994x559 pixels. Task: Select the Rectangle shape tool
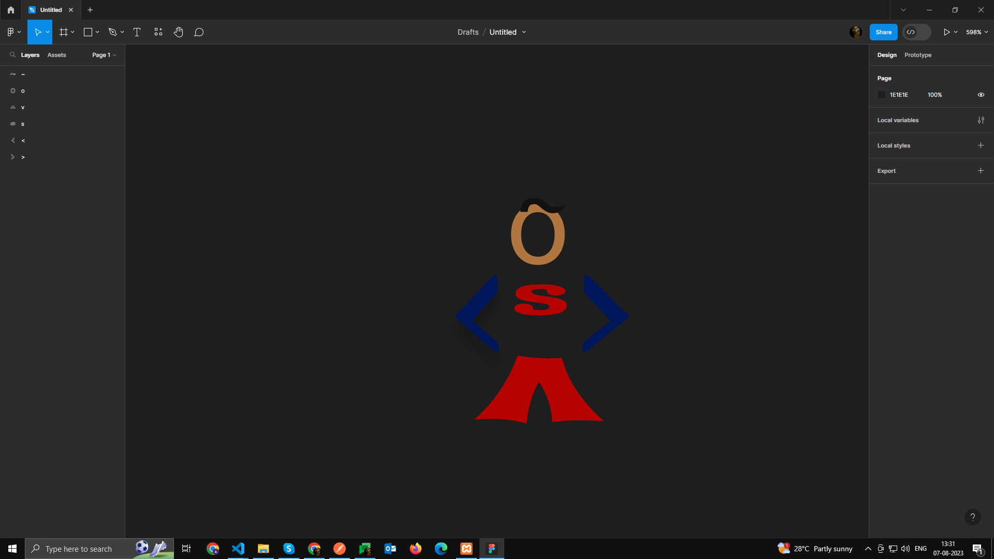tap(87, 32)
